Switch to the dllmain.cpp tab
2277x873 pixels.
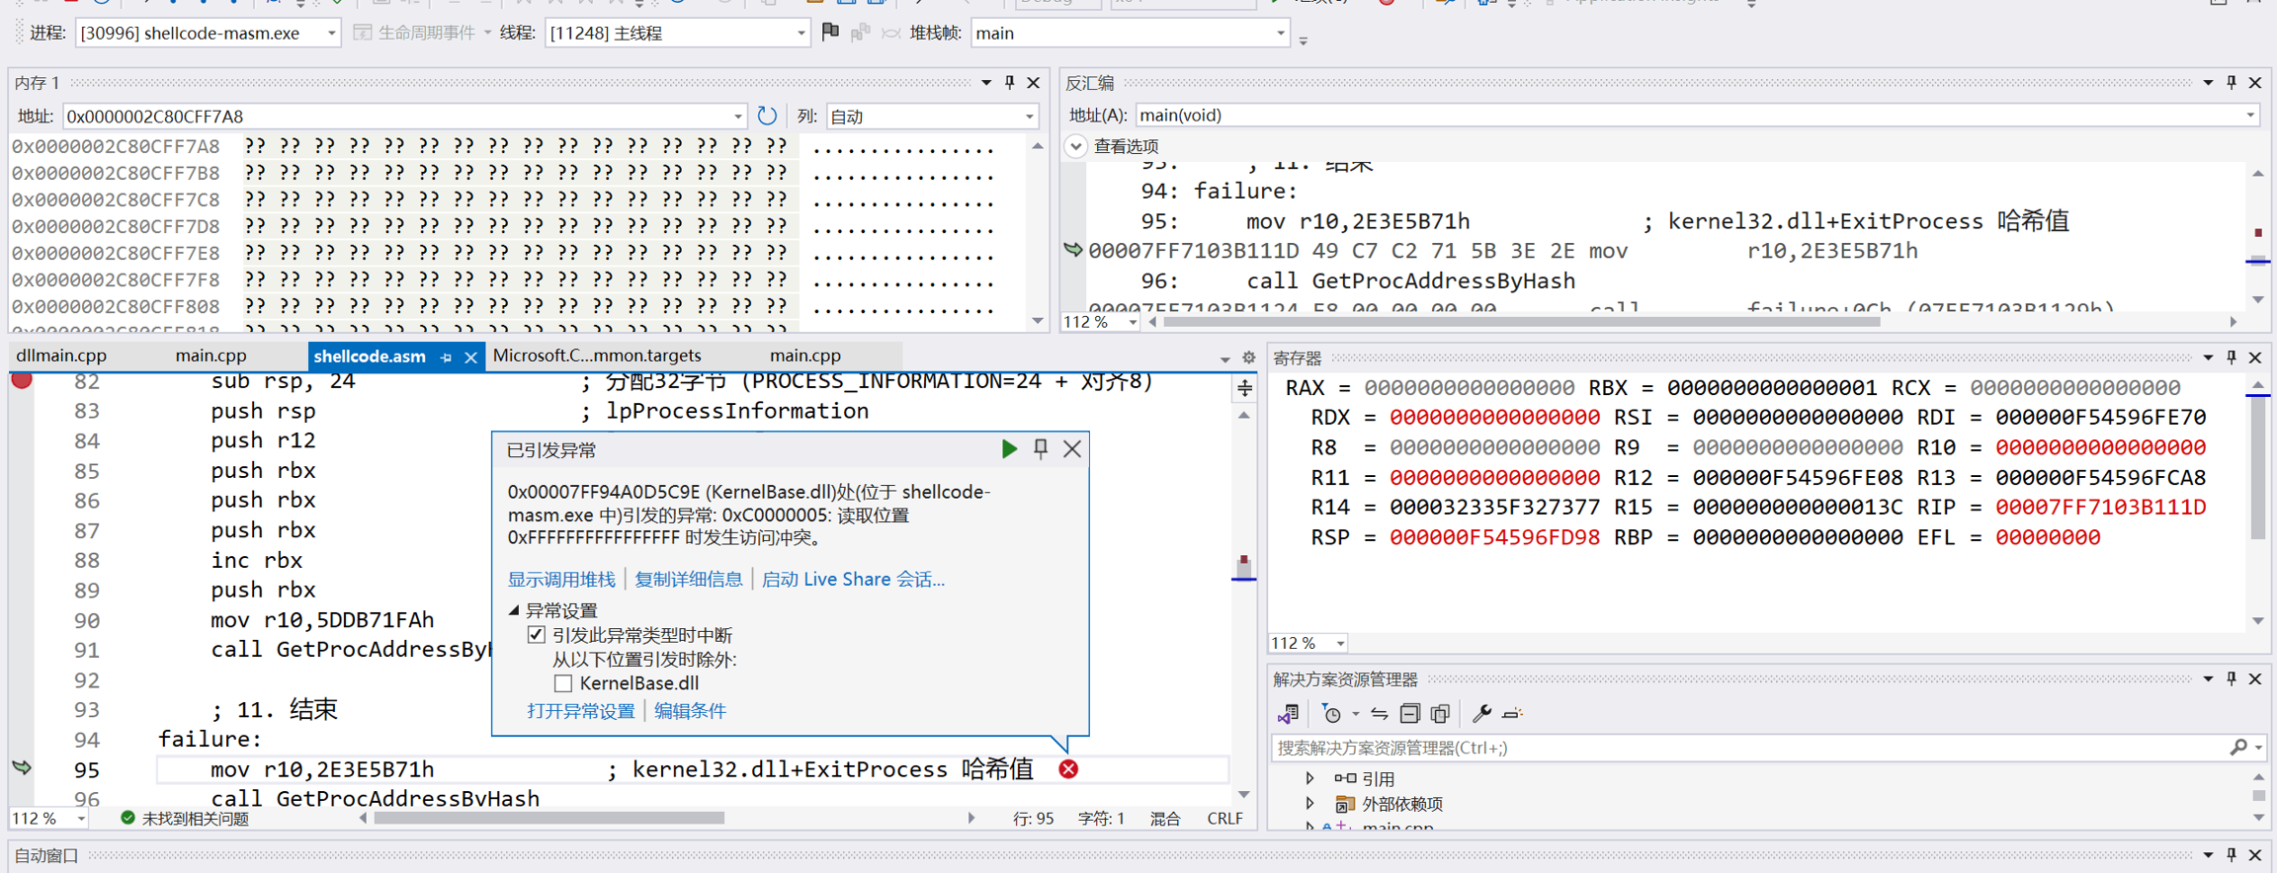tap(61, 356)
